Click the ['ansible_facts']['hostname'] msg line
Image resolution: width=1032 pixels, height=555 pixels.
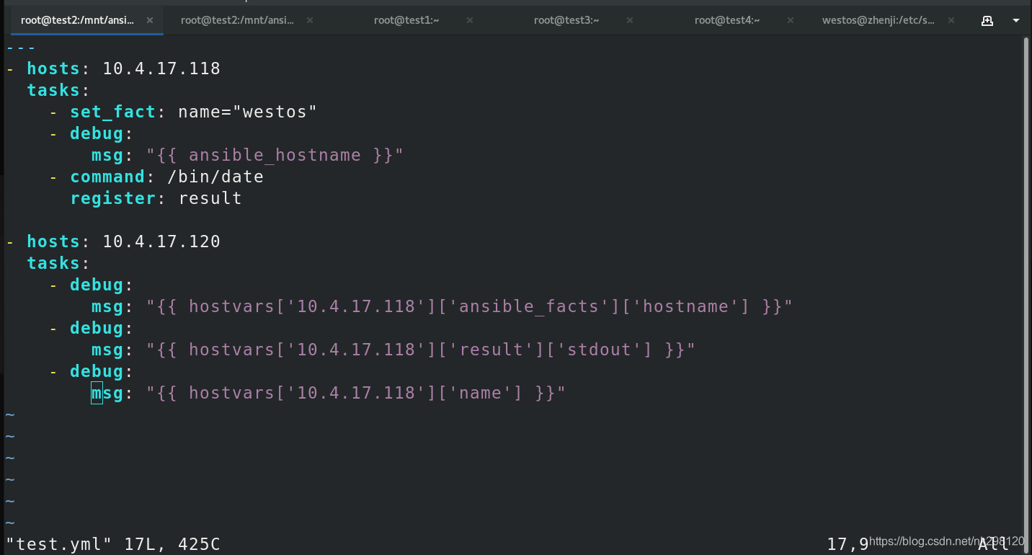pyautogui.click(x=442, y=306)
